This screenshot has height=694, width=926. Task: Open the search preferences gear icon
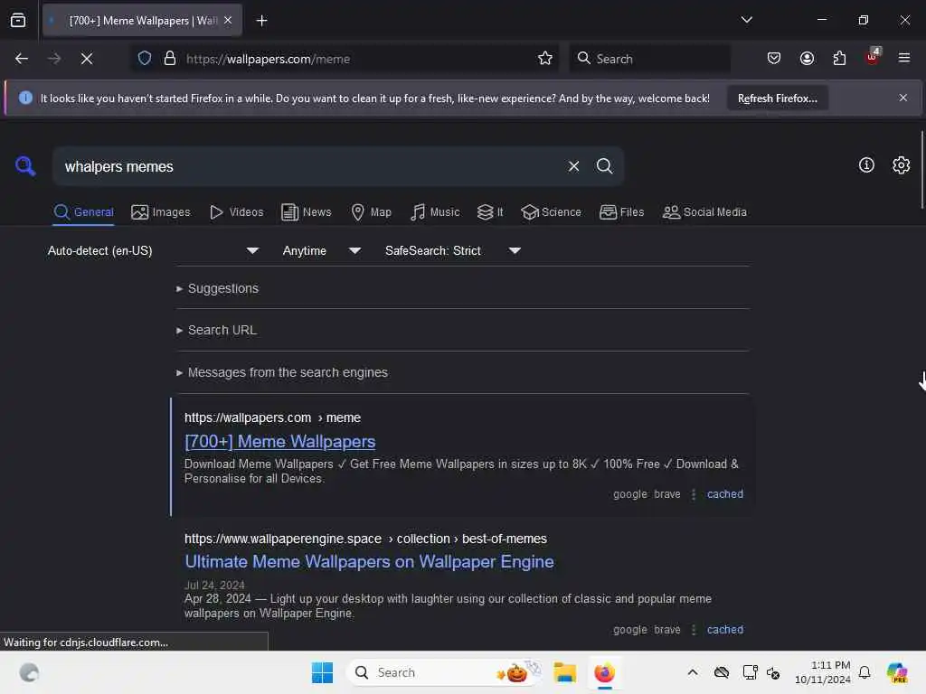point(902,165)
